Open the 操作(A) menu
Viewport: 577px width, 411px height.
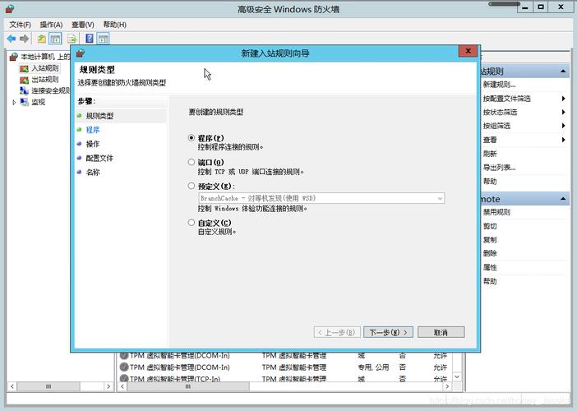(x=51, y=25)
